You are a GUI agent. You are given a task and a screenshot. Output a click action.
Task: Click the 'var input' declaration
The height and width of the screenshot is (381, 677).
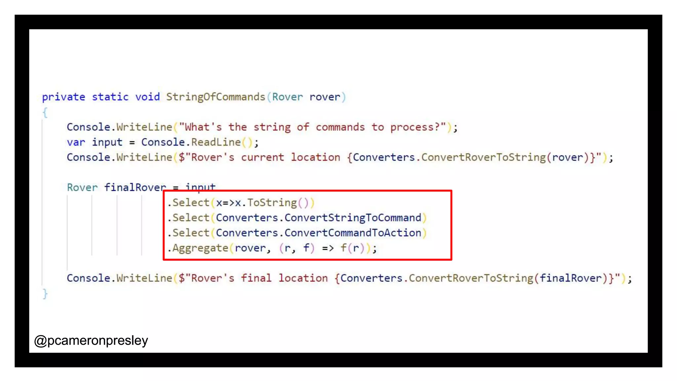tap(95, 142)
